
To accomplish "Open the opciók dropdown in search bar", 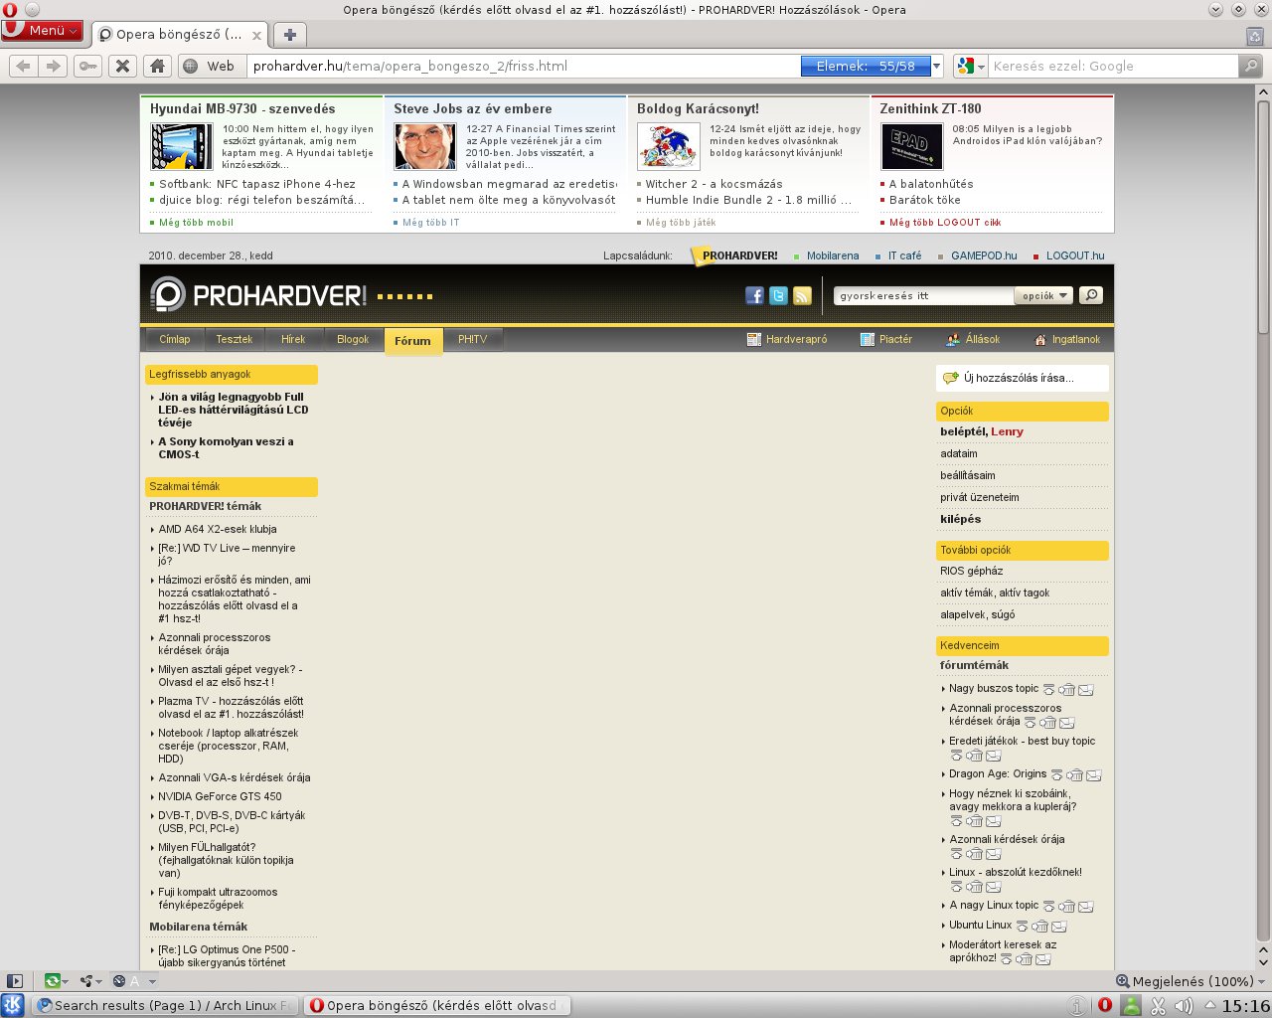I will tap(1044, 295).
